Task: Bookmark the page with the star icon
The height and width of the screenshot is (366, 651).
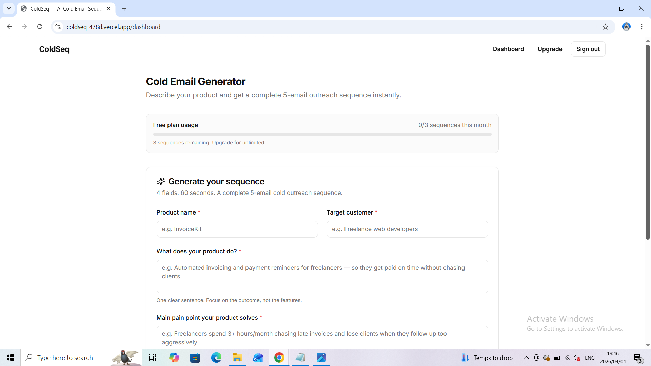Action: [606, 27]
